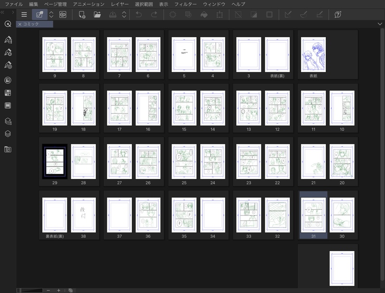
Task: Click the scale/rotate transform icon
Action: click(x=219, y=15)
